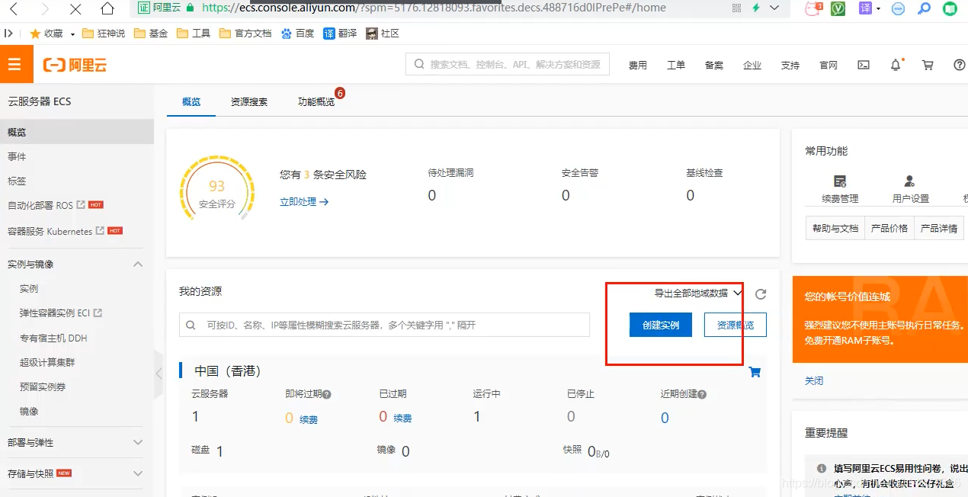
Task: Open the shopping cart in header
Action: pyautogui.click(x=928, y=65)
